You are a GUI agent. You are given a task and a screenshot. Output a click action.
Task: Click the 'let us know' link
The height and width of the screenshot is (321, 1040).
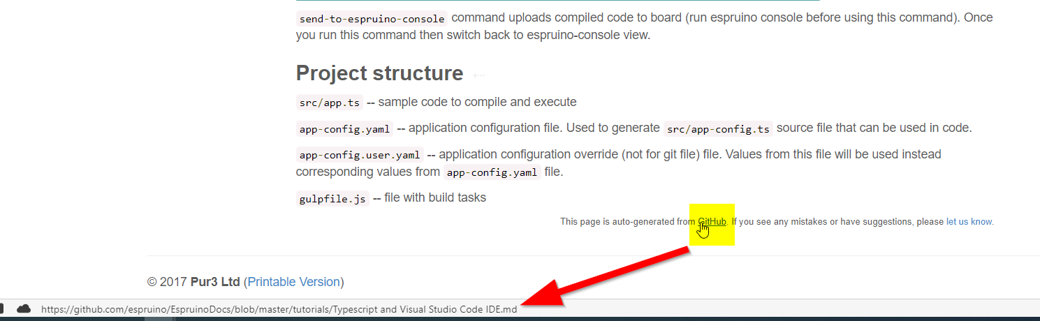[969, 222]
